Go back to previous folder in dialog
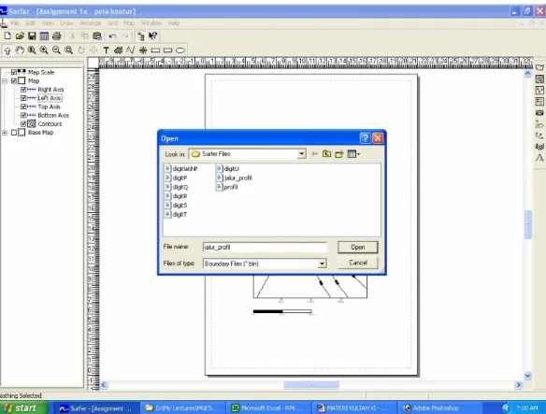Viewport: 546px width, 414px height. click(314, 154)
